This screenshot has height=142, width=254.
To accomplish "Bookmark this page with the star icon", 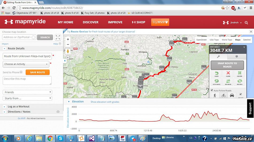I will coord(227,8).
